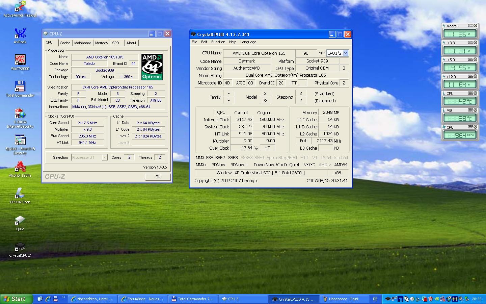Viewport: 486px width, 304px height.
Task: Switch to Unbenannt - Paint taskbar button
Action: point(344,299)
